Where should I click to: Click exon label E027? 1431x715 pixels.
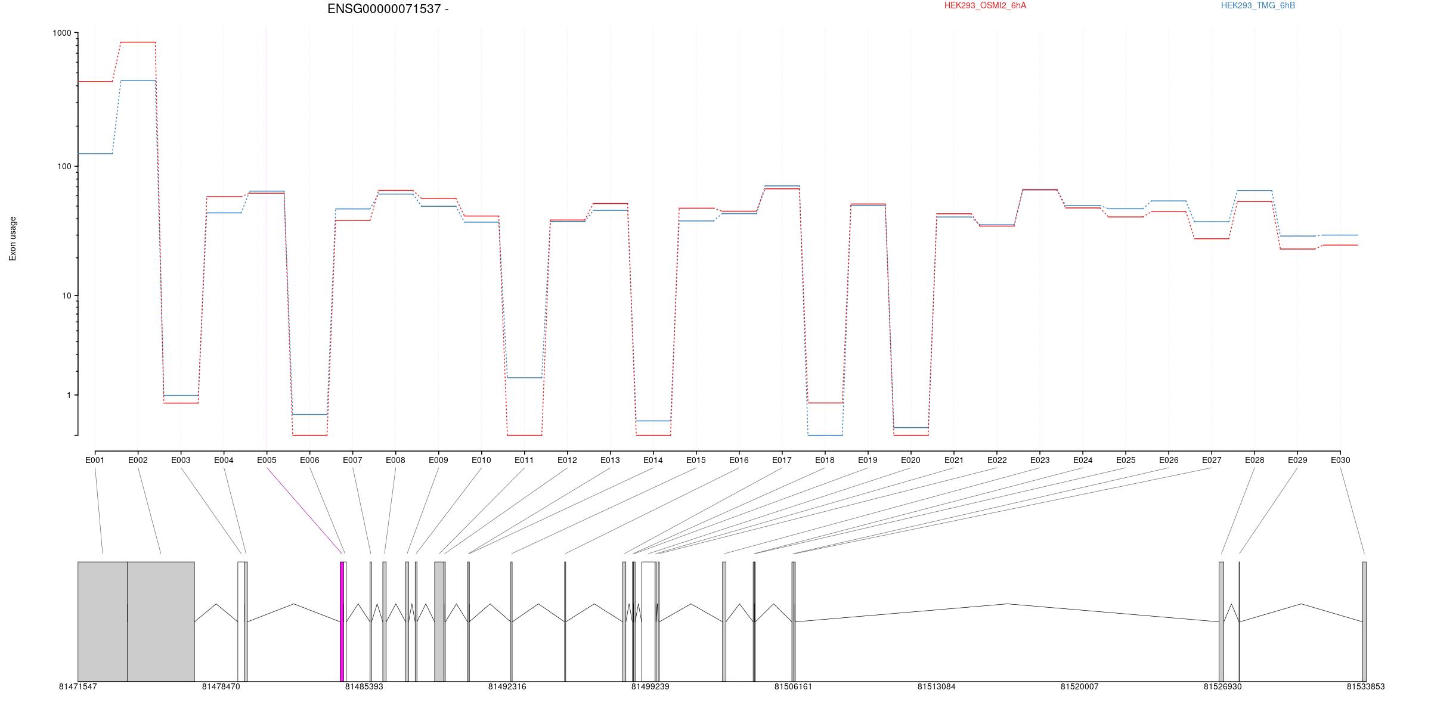[1212, 460]
